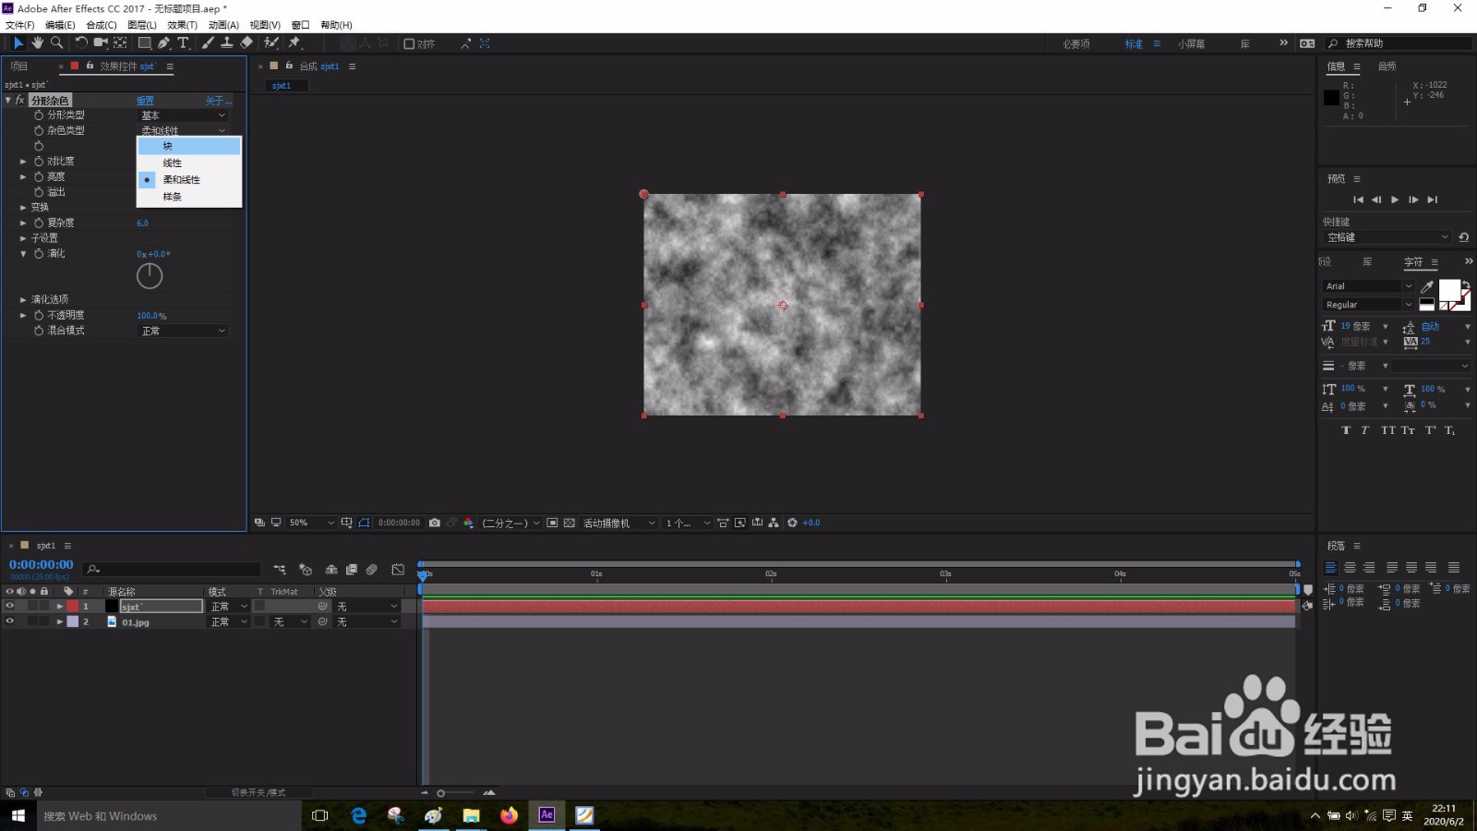Toggle the All Caps text style

point(1387,430)
